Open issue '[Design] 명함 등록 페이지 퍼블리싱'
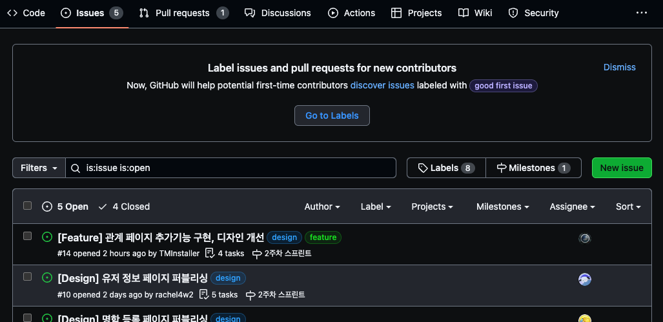 pyautogui.click(x=133, y=317)
